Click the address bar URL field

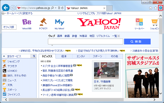[x=35, y=8]
